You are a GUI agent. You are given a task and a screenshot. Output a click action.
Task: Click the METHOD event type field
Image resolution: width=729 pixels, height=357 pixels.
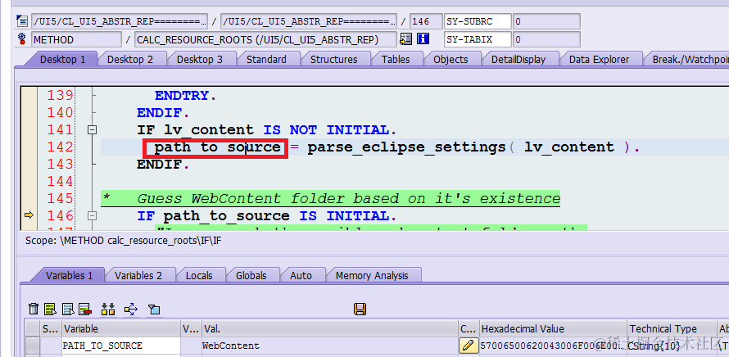pos(76,39)
